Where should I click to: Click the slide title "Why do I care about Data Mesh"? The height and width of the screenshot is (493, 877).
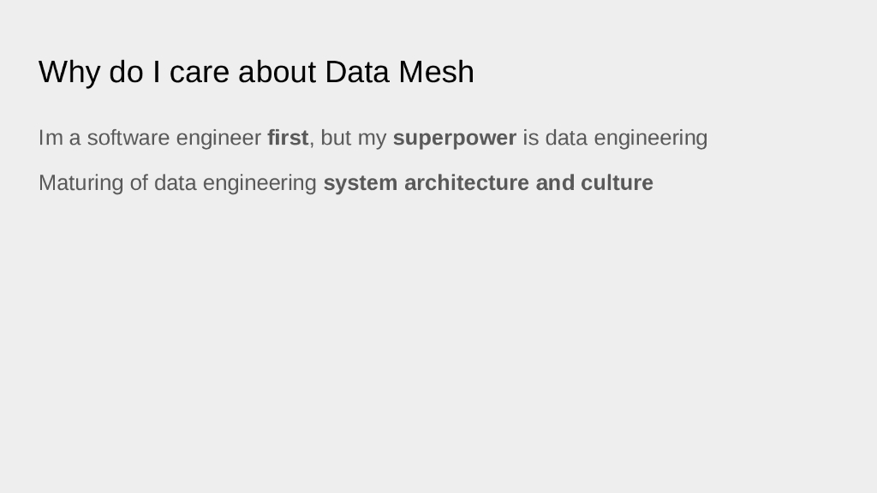tap(256, 72)
